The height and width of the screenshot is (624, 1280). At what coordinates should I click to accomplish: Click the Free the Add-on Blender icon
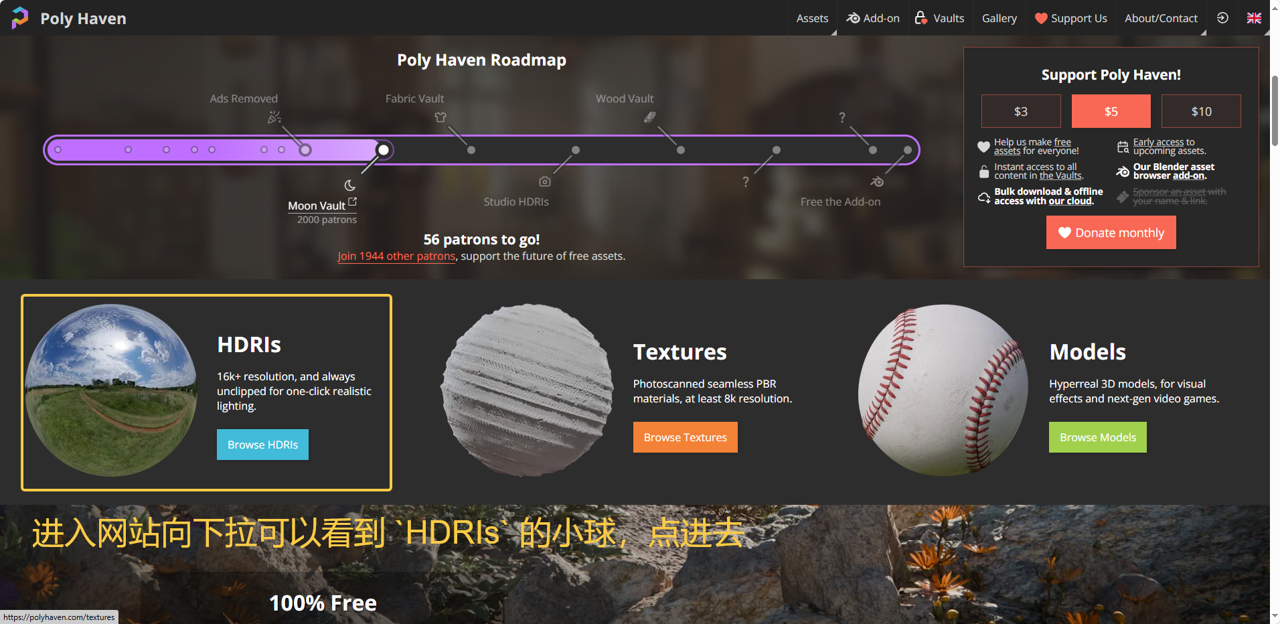(877, 181)
